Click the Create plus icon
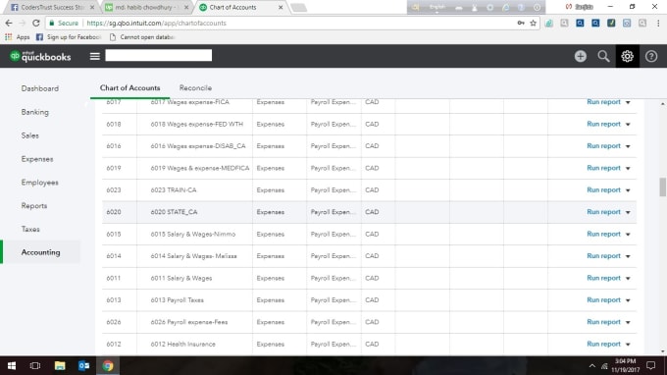This screenshot has width=667, height=375. (x=581, y=56)
